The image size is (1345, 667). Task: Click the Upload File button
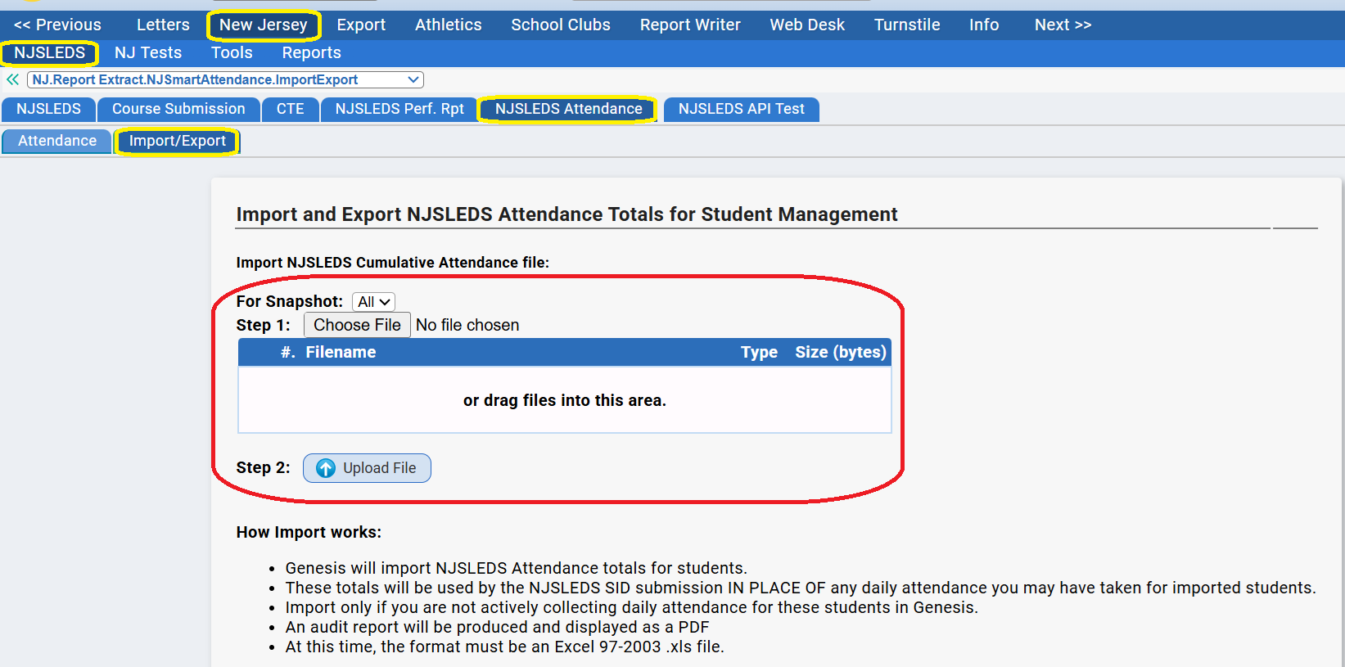click(x=367, y=468)
